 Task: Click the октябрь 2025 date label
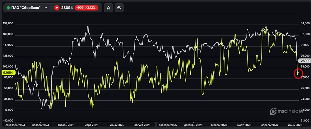[x=168, y=125]
